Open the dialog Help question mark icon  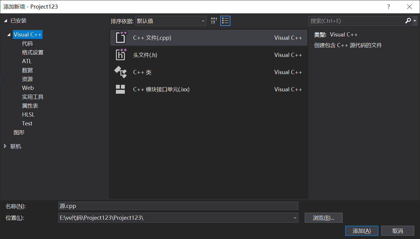coord(388,6)
